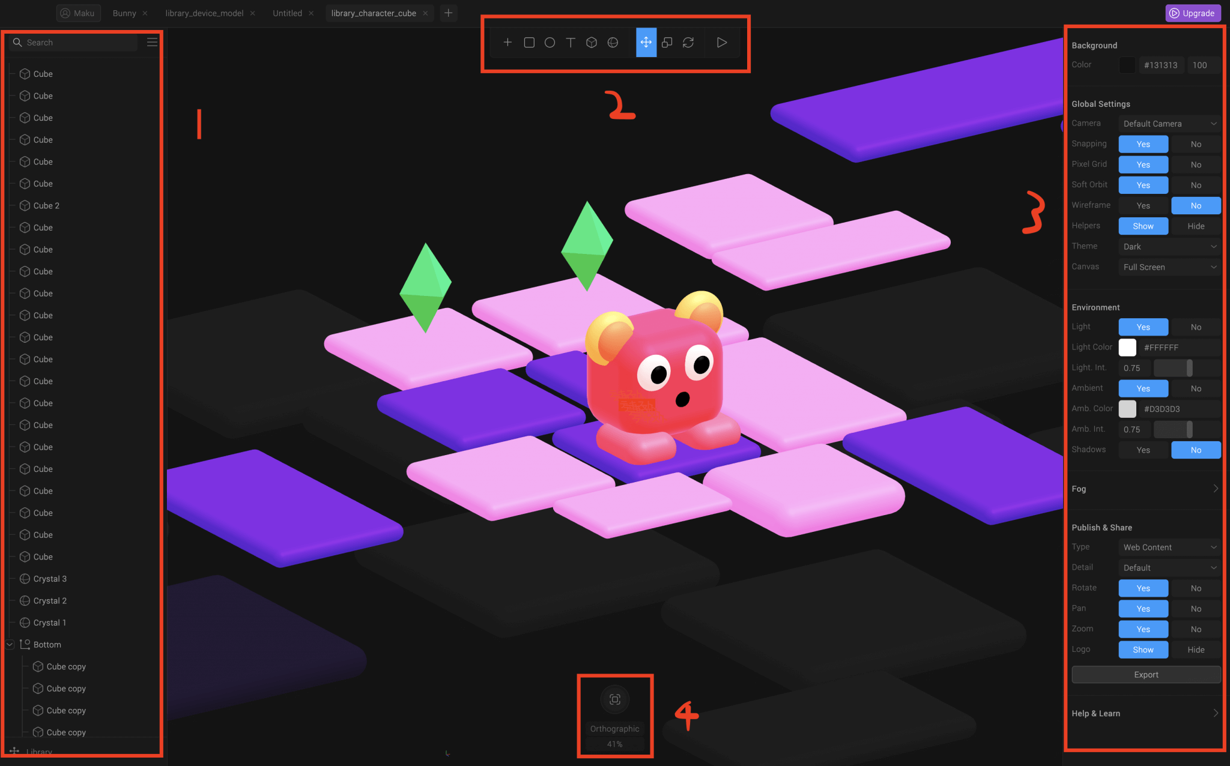Open the Camera dropdown
The height and width of the screenshot is (766, 1230).
pos(1169,124)
